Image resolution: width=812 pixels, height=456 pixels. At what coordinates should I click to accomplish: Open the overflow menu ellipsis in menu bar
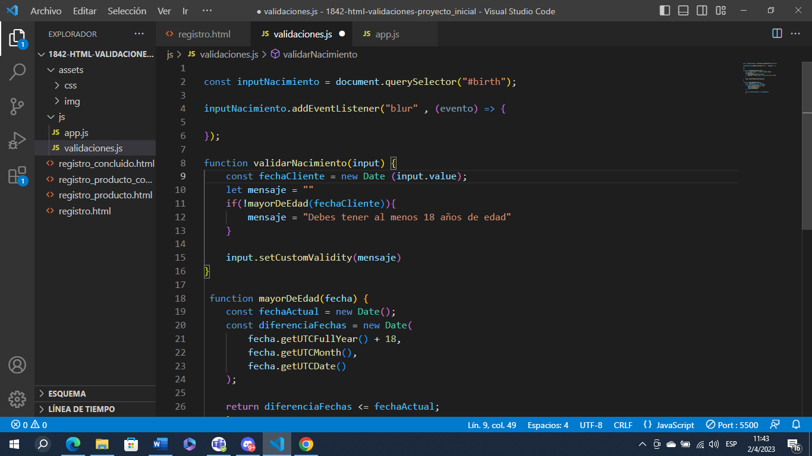coord(207,11)
